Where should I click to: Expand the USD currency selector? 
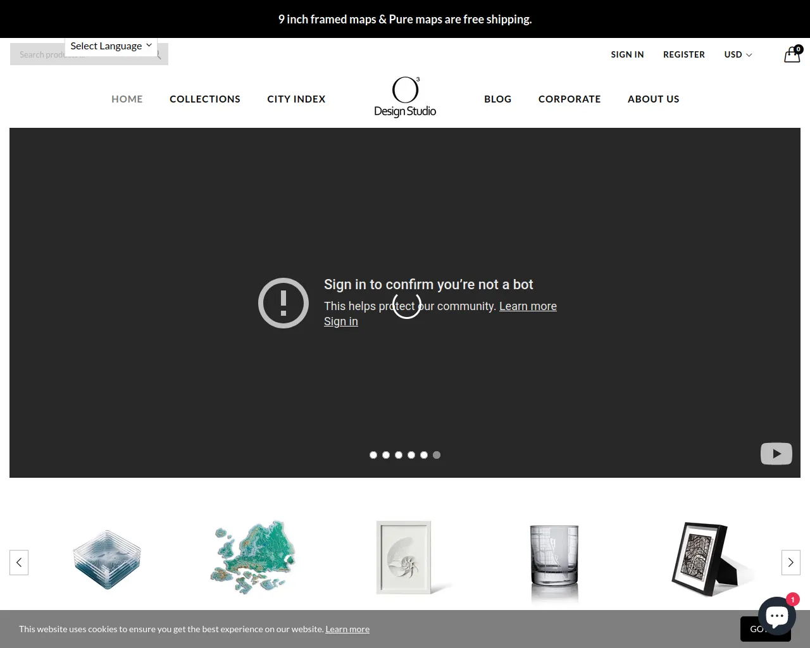738,54
